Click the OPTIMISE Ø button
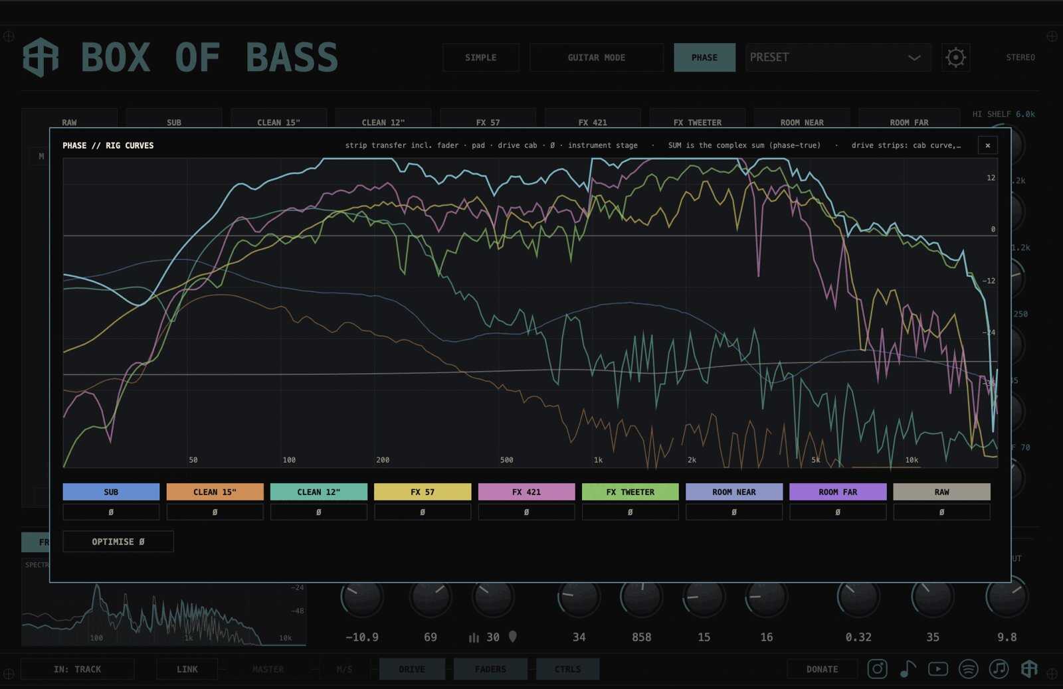Screen dimensions: 1063x689 click(118, 542)
